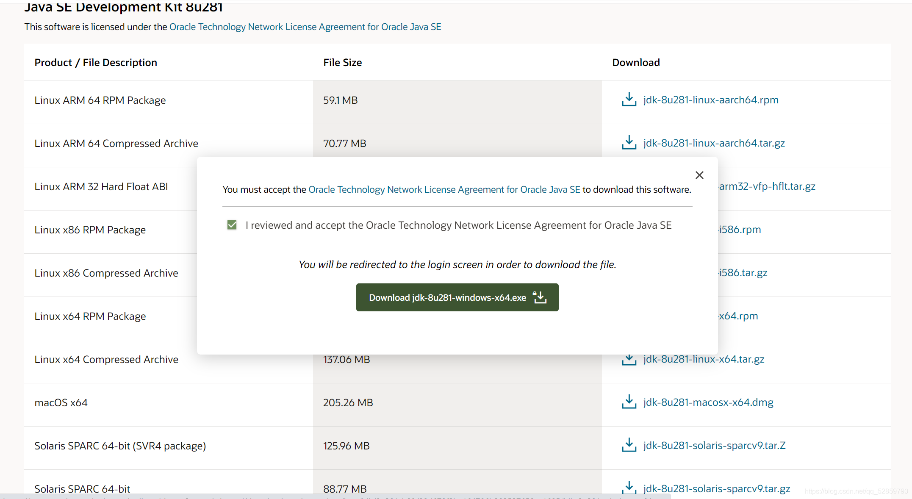This screenshot has width=912, height=499.
Task: Click the i586.tar.gz download link
Action: pyautogui.click(x=743, y=272)
